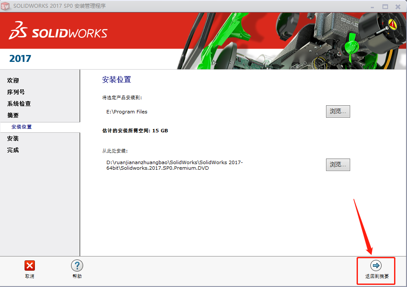Click the 估计的安装所需空间: 15 GB text

pyautogui.click(x=135, y=131)
